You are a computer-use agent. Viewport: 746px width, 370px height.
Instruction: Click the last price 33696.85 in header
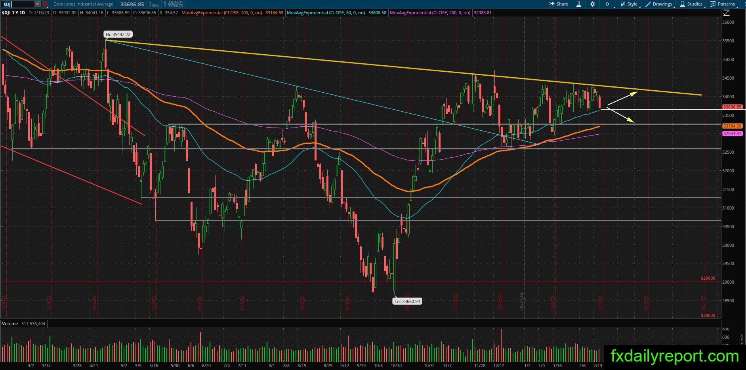(132, 4)
